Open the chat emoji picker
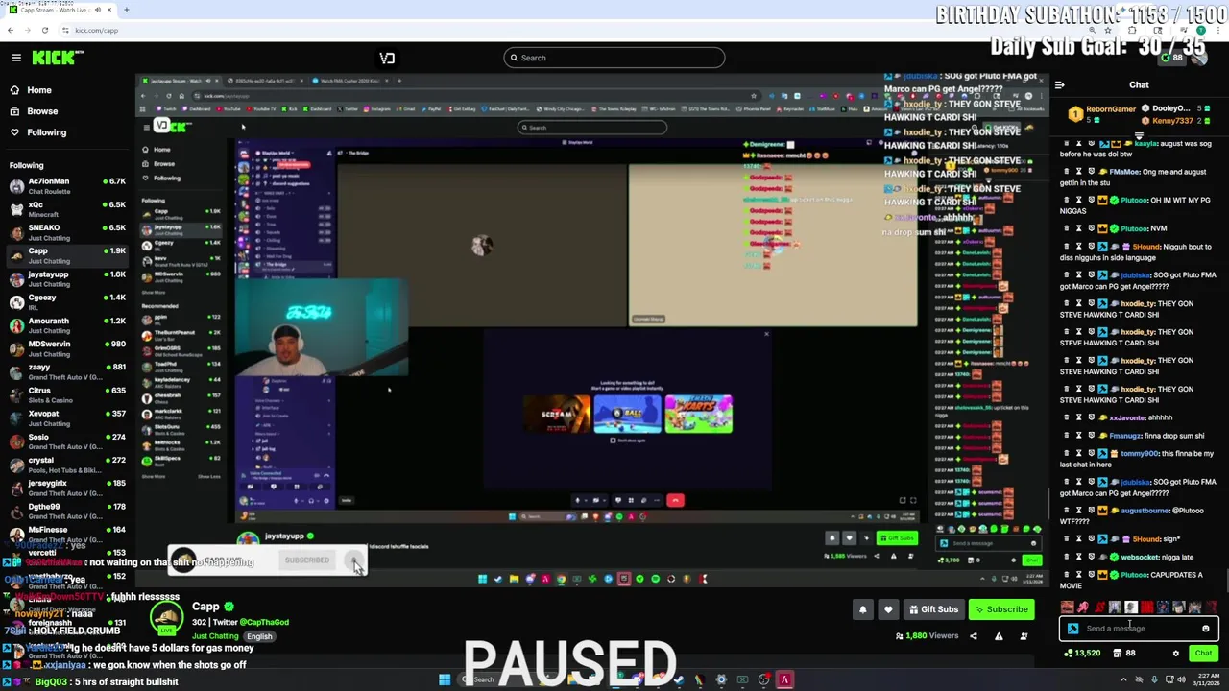This screenshot has height=691, width=1229. (1206, 629)
